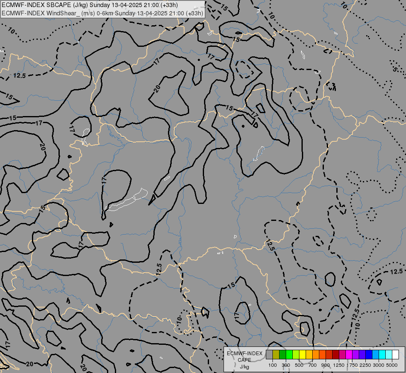This screenshot has width=406, height=373.
Task: Click the 1750 legend value
Action: [352, 365]
